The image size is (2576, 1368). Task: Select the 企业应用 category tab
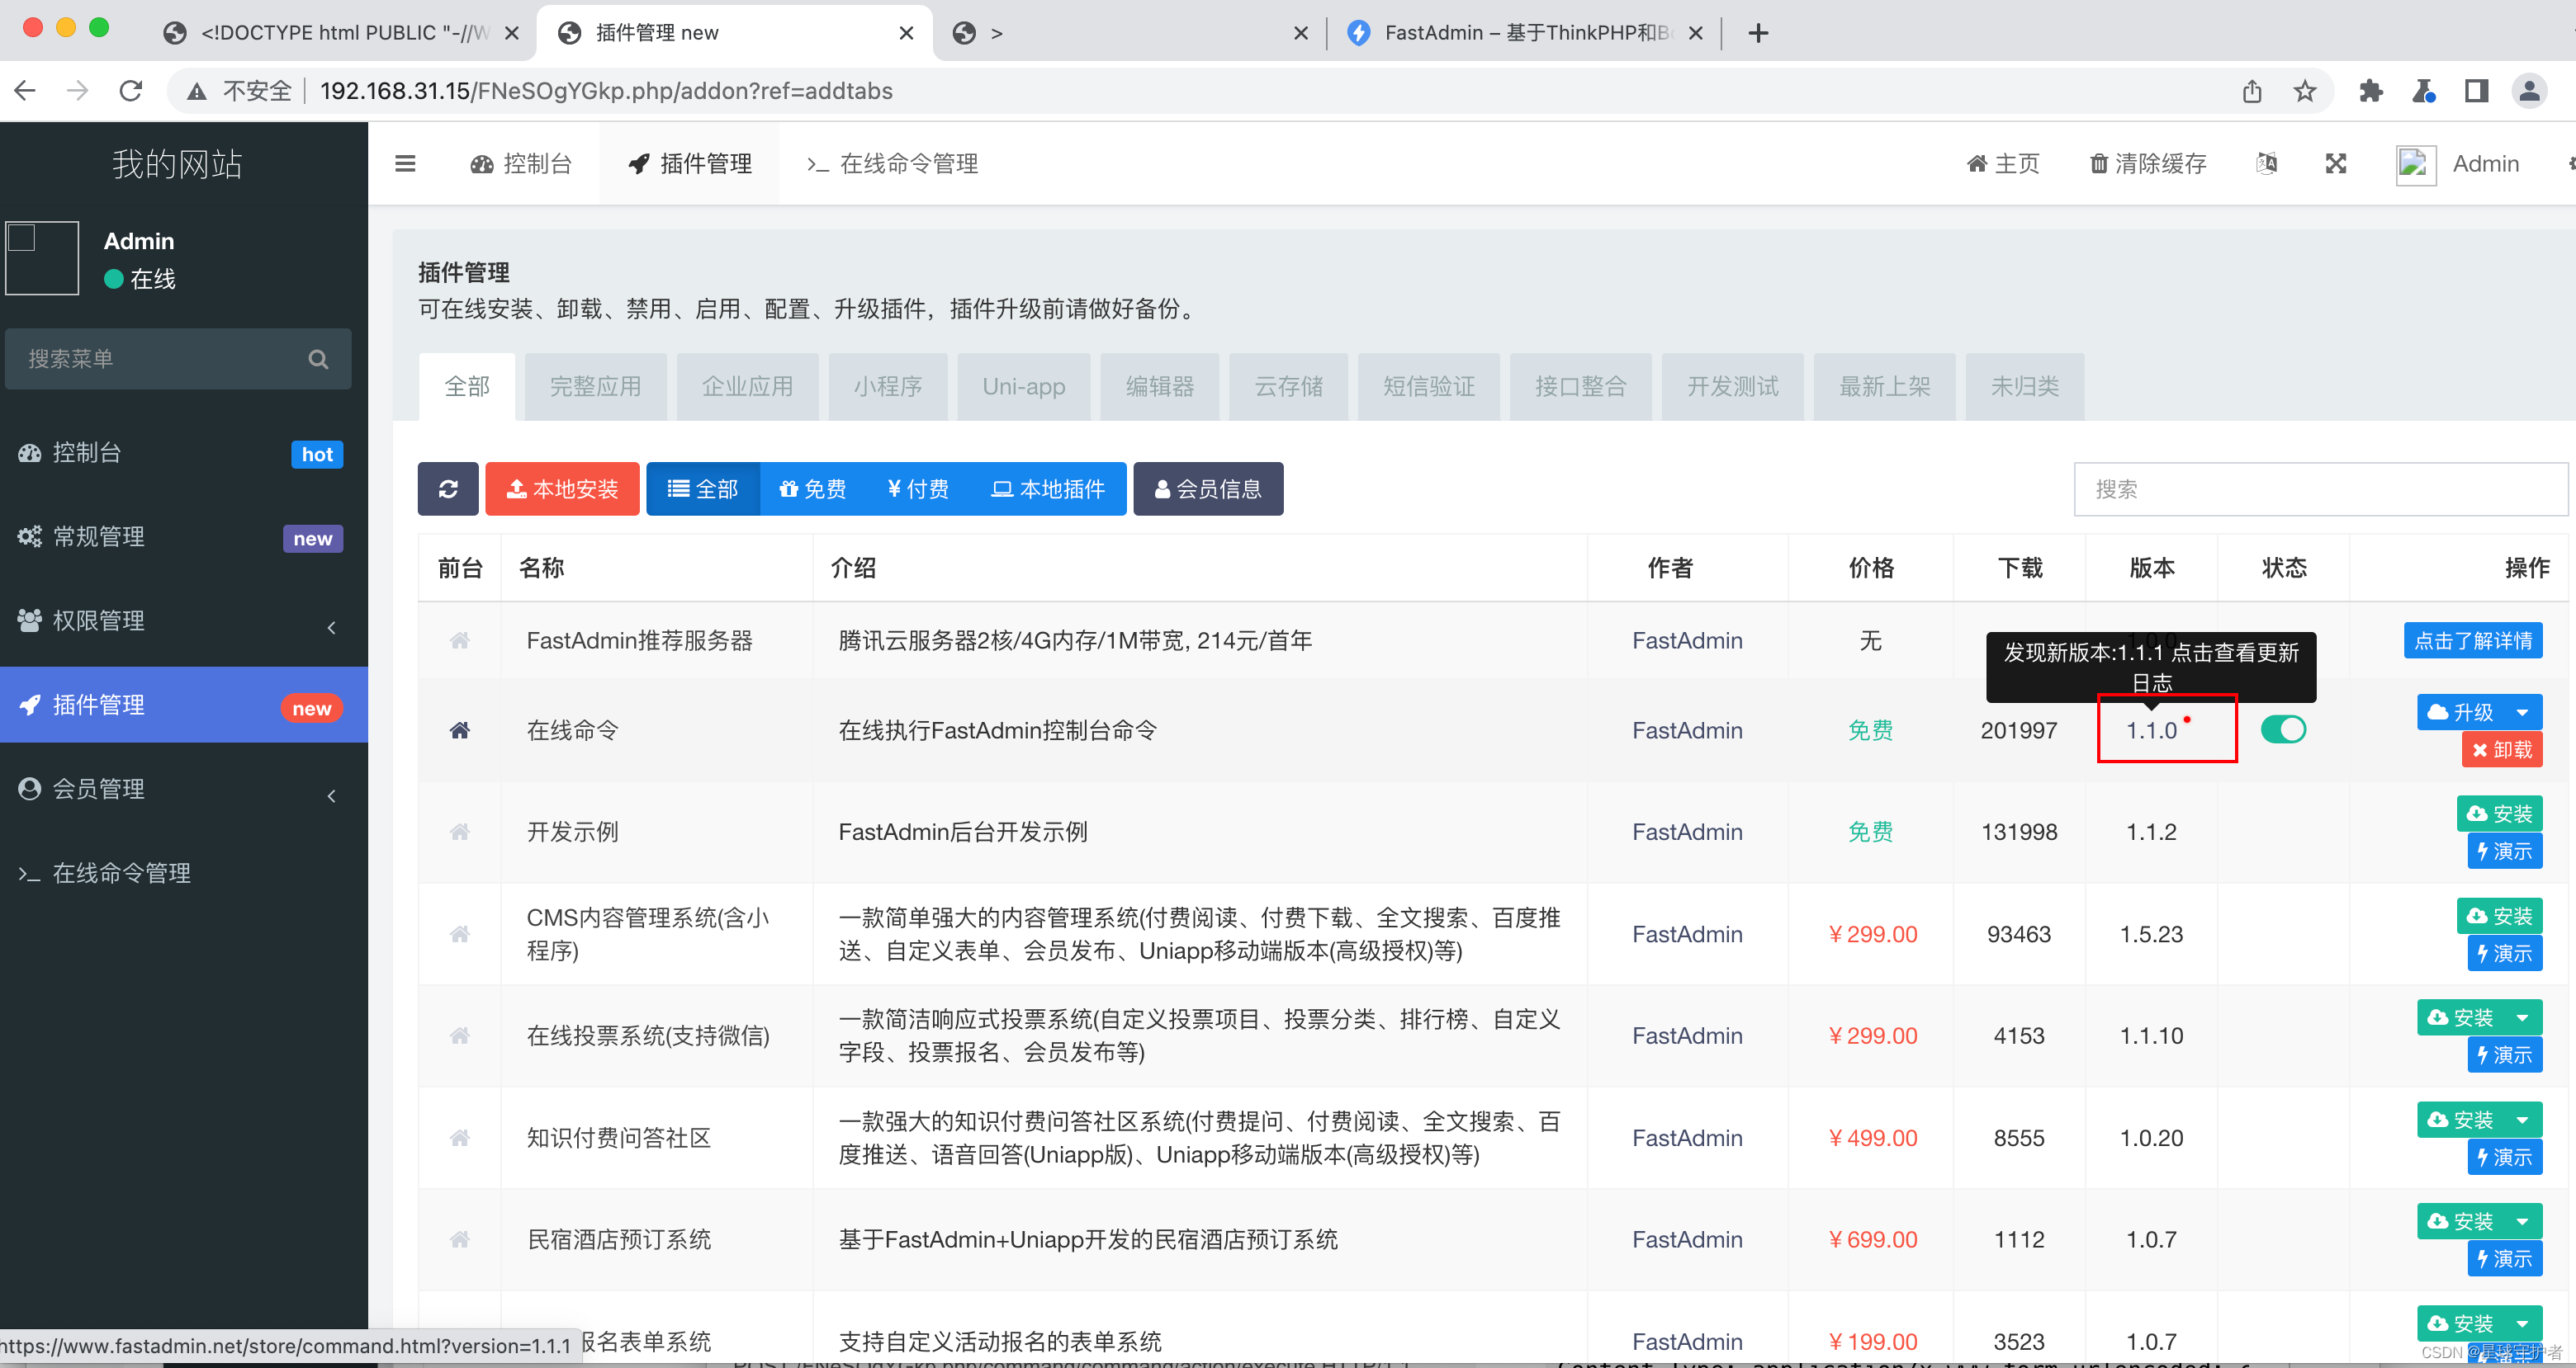click(x=747, y=387)
